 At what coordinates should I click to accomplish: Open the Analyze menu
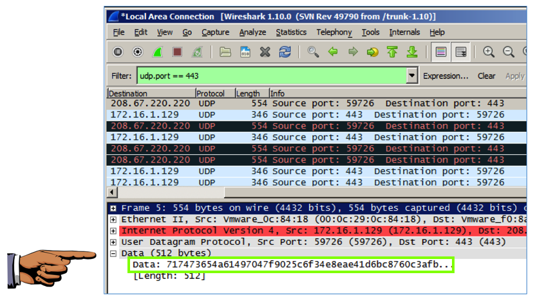click(252, 32)
